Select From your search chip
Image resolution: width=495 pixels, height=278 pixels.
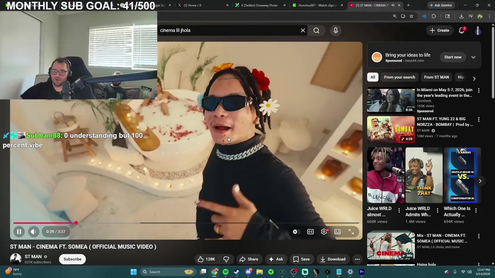[x=399, y=77]
